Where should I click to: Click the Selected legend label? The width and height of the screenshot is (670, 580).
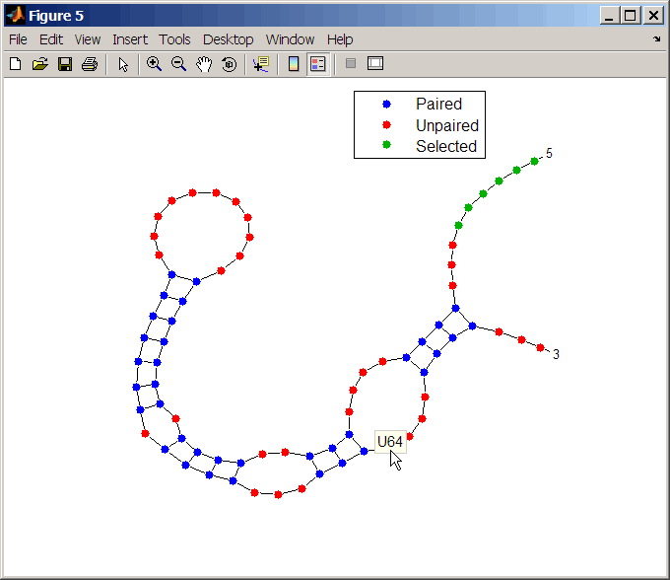coord(446,146)
